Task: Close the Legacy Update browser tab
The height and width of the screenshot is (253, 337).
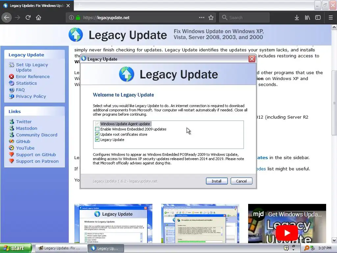Action: 68,6
